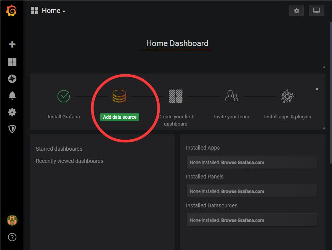The height and width of the screenshot is (250, 332).
Task: Browse Grafana.com under Installed Panels
Action: click(243, 191)
